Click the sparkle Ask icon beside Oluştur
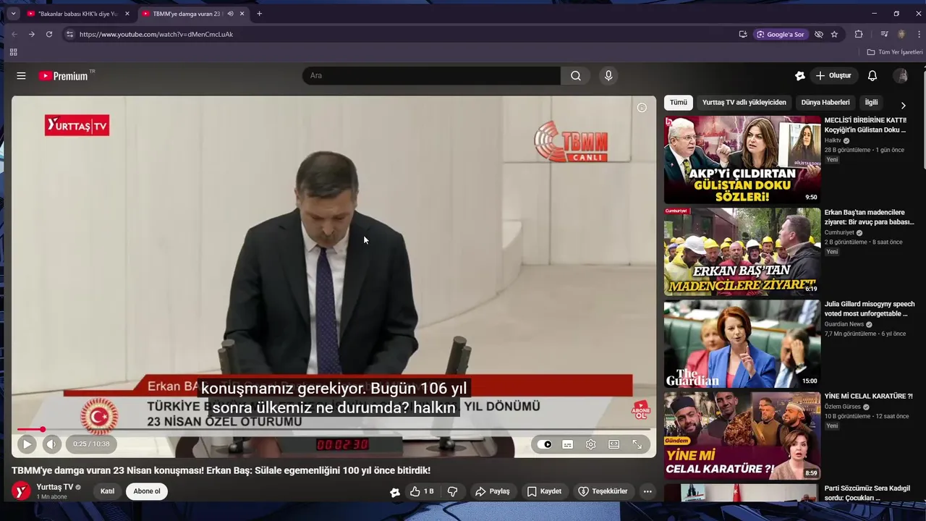This screenshot has height=521, width=926. point(800,76)
